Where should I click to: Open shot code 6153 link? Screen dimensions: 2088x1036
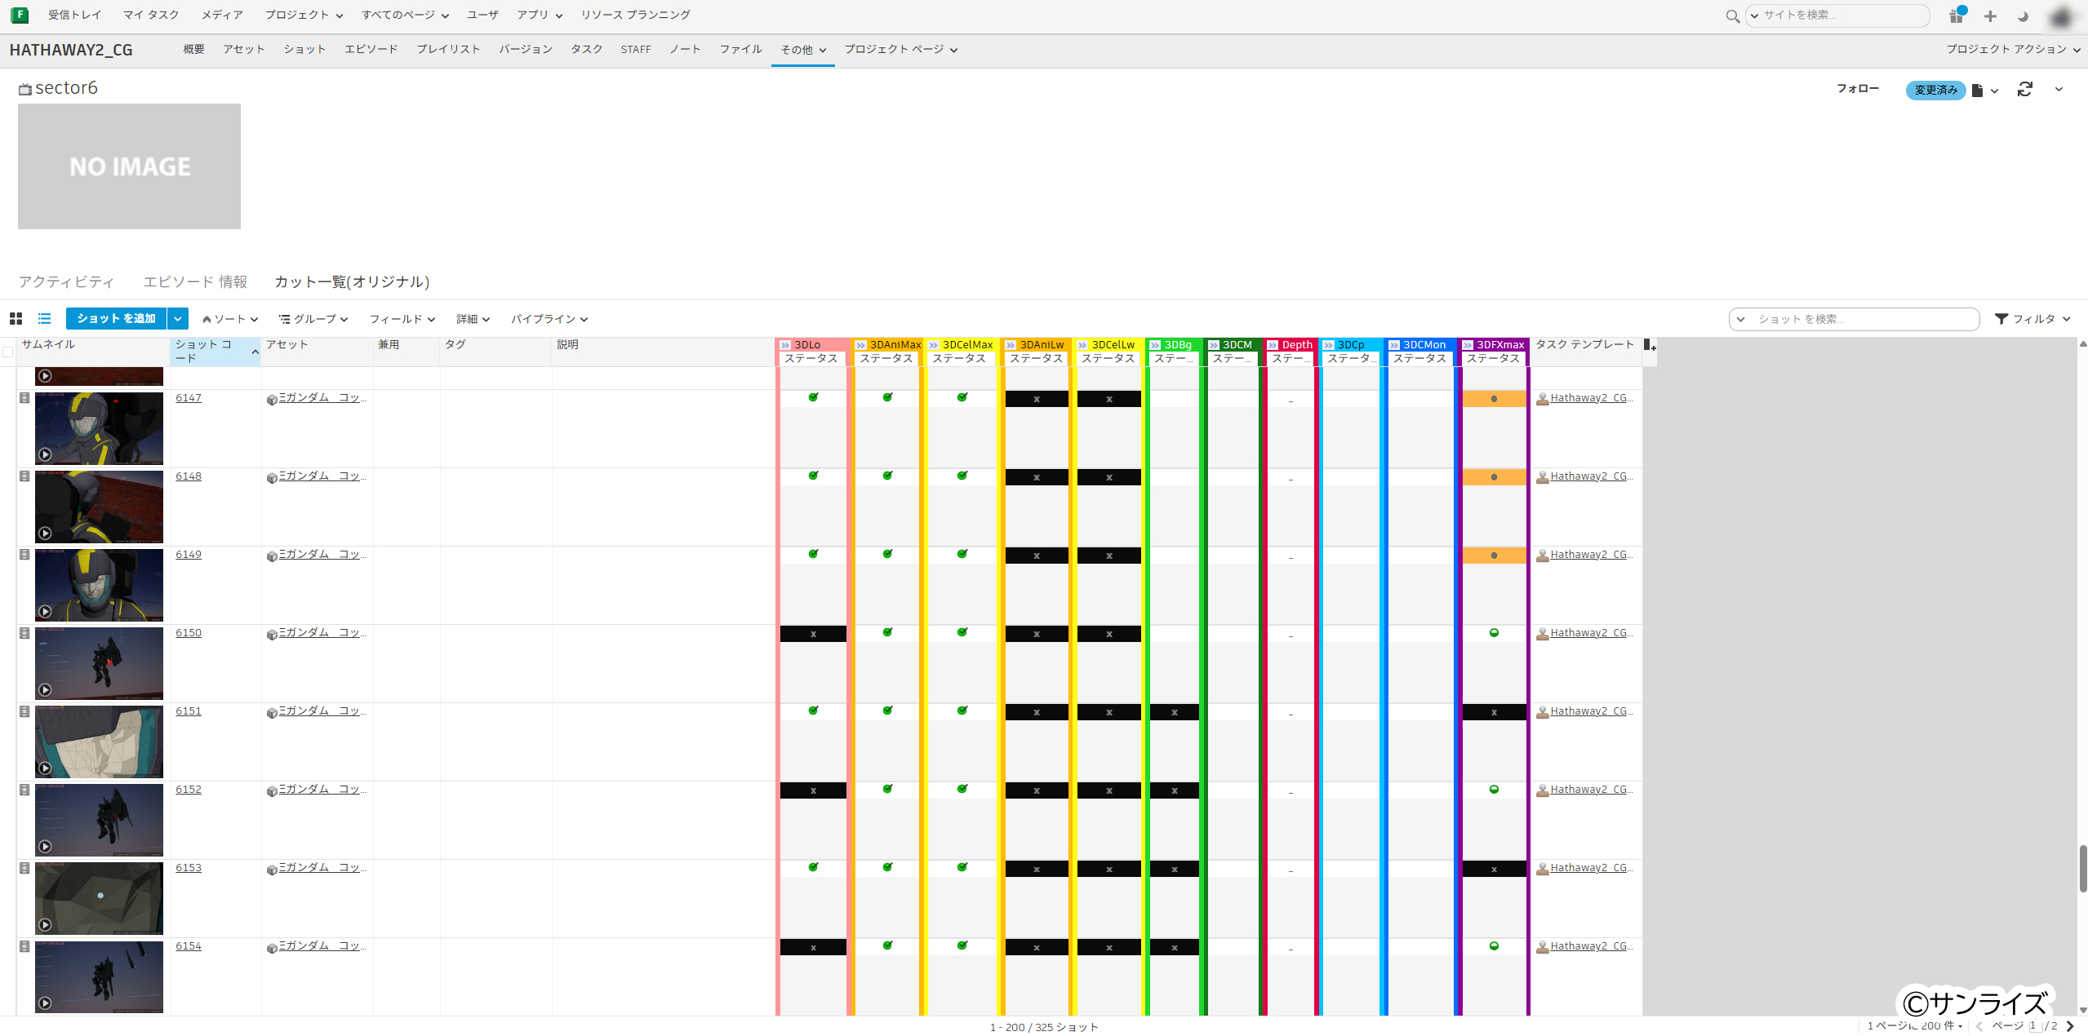click(189, 868)
